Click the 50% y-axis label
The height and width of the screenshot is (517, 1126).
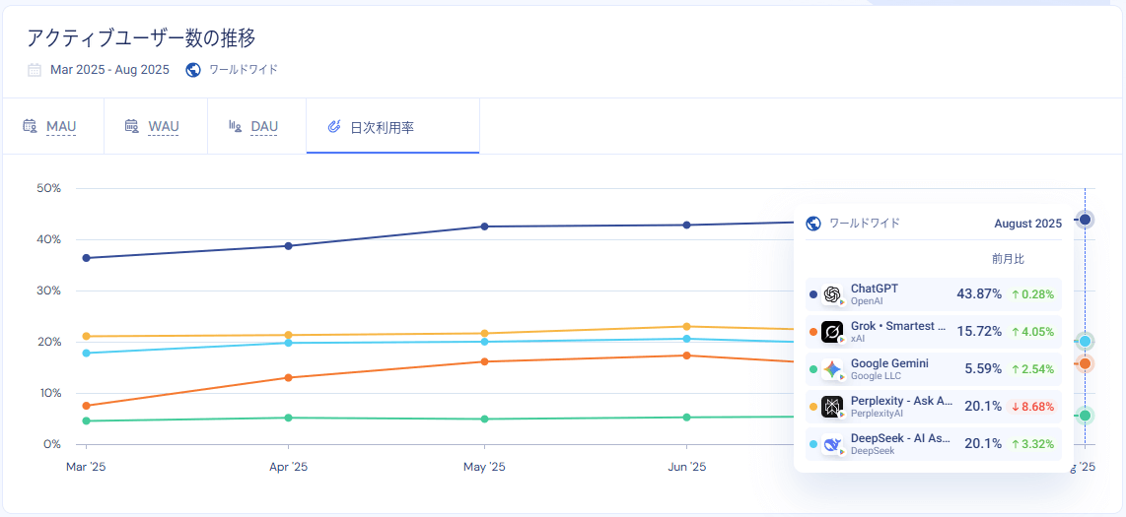point(49,188)
